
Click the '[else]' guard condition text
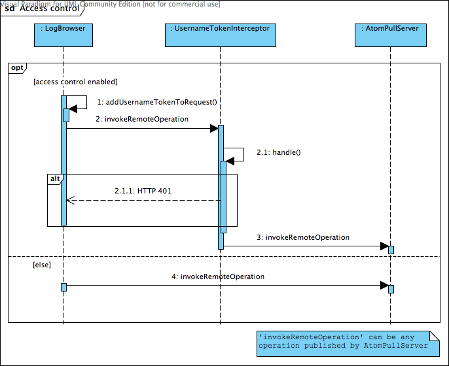(x=42, y=264)
